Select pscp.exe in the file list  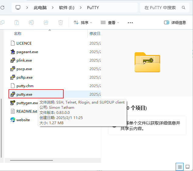(24, 69)
